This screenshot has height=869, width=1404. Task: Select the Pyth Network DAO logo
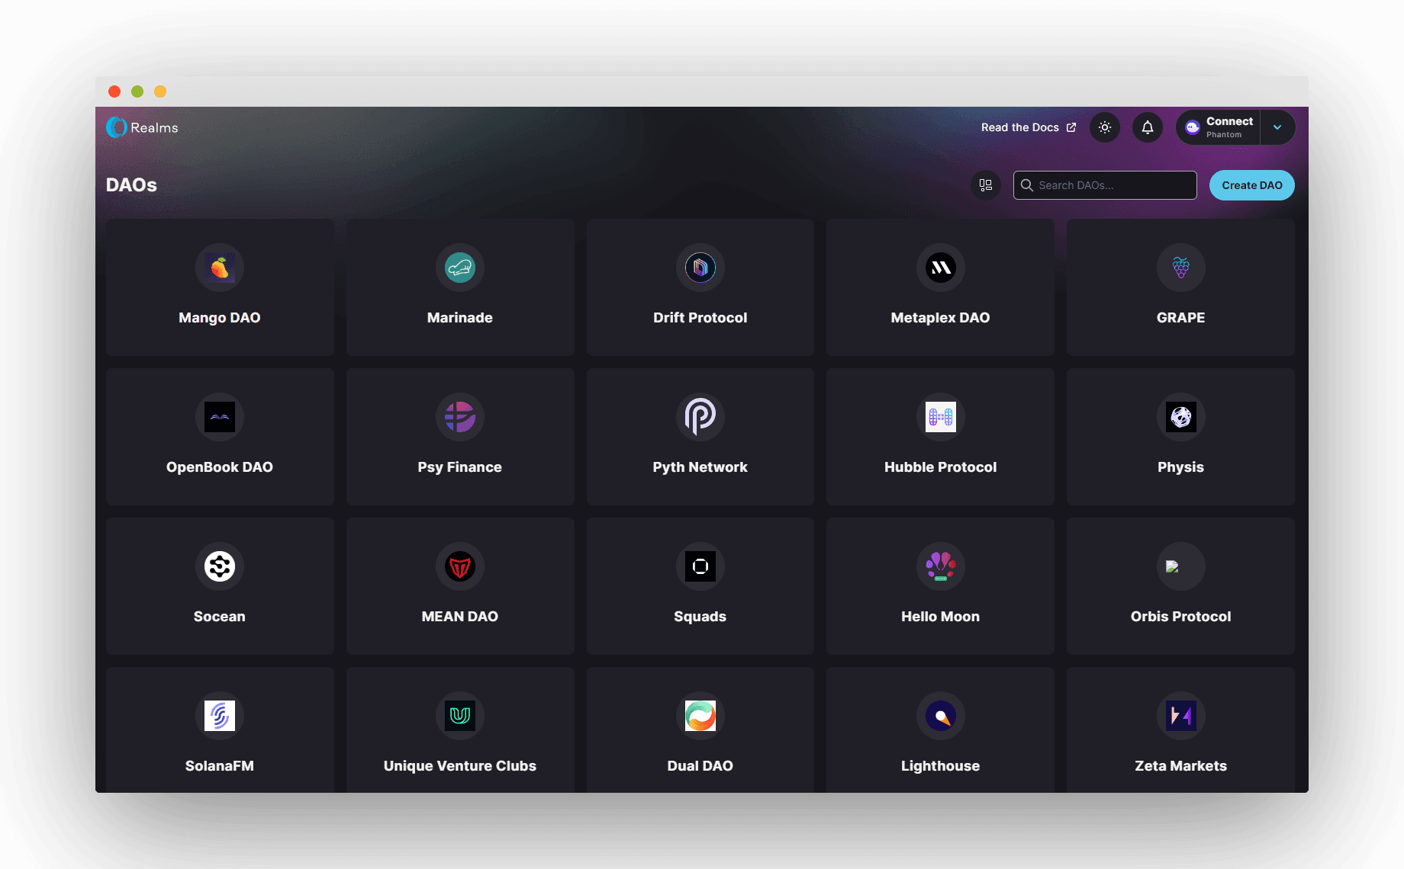coord(700,417)
